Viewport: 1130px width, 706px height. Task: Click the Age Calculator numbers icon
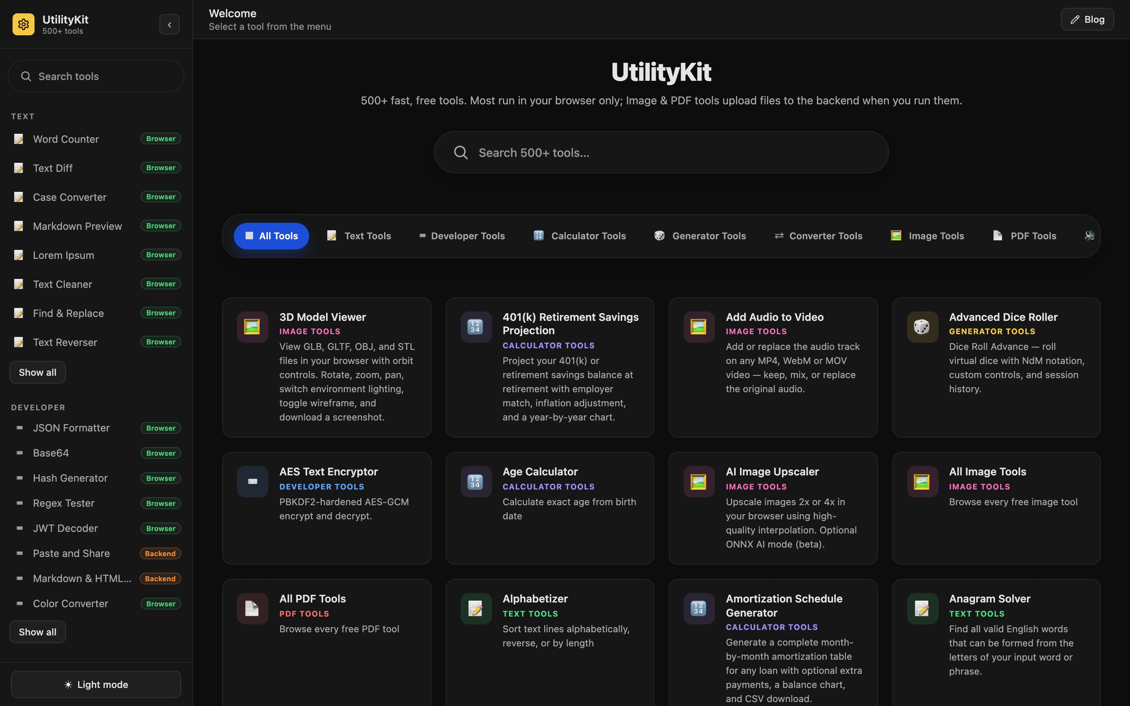(x=476, y=481)
